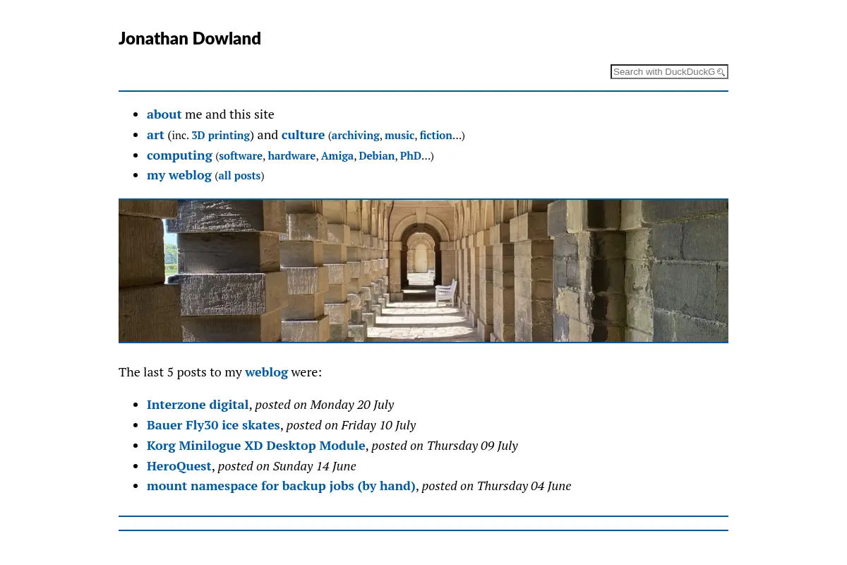The width and height of the screenshot is (847, 565).
Task: Open the Amiga link
Action: pyautogui.click(x=337, y=156)
